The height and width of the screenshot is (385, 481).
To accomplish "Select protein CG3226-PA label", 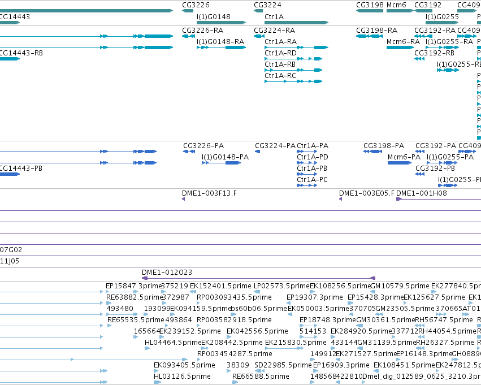I will pyautogui.click(x=203, y=146).
